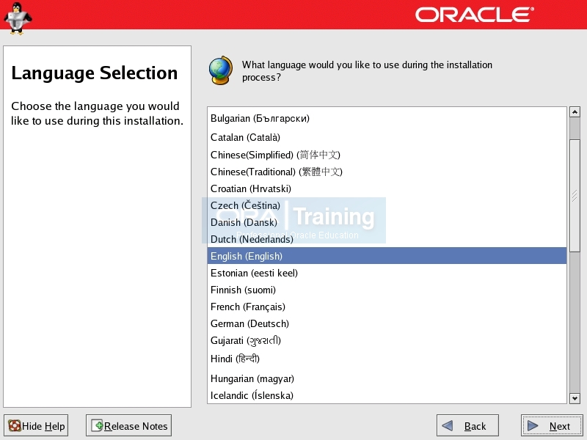Pick Hungarian (magyar)

387,378
